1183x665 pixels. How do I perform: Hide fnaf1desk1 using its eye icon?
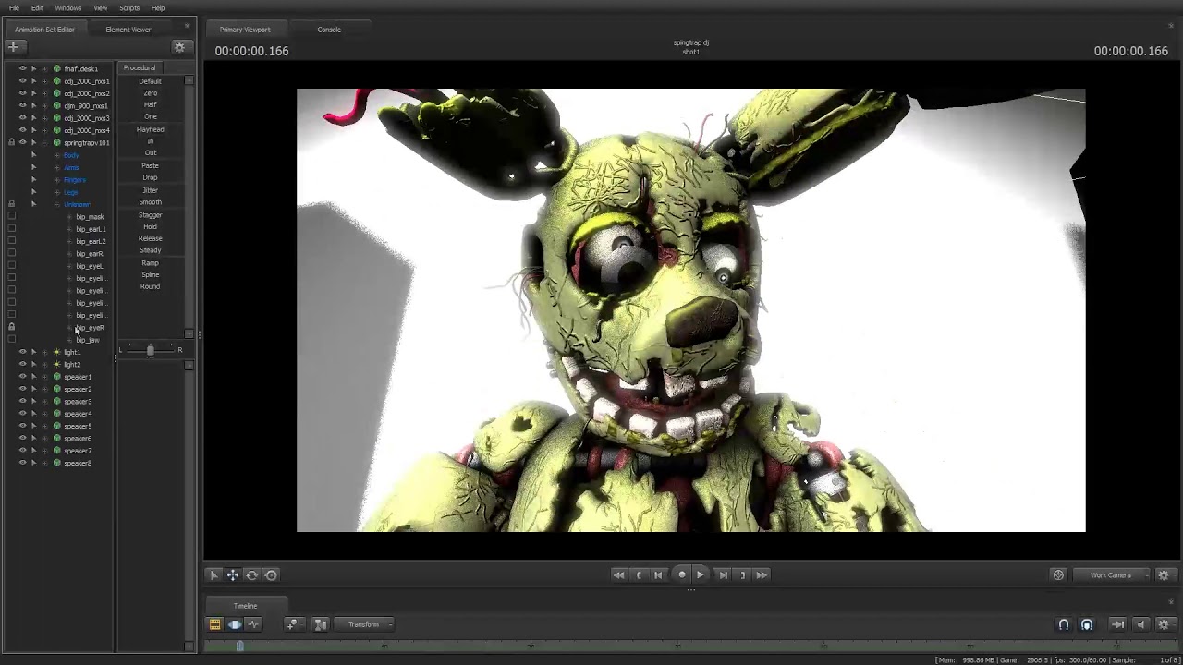23,68
